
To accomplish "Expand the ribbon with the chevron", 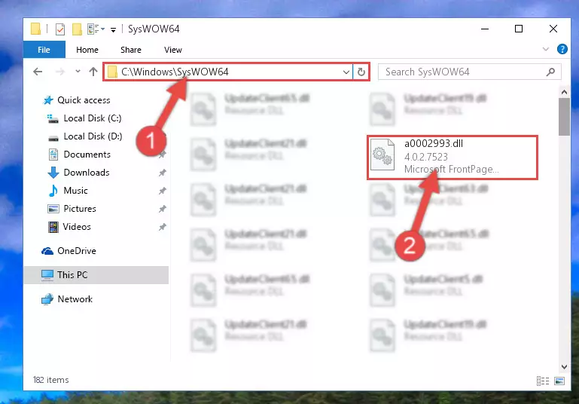I will coord(545,49).
